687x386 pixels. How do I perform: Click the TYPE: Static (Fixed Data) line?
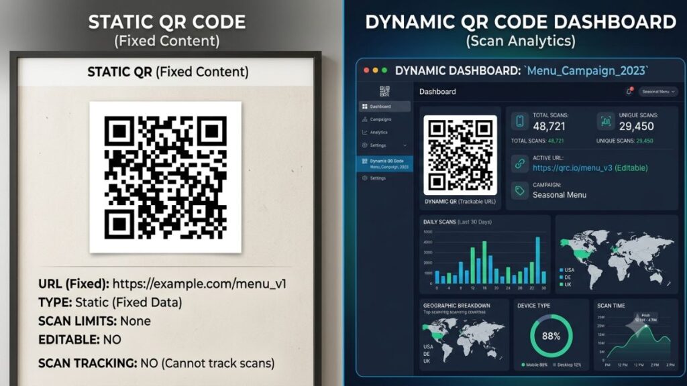110,302
